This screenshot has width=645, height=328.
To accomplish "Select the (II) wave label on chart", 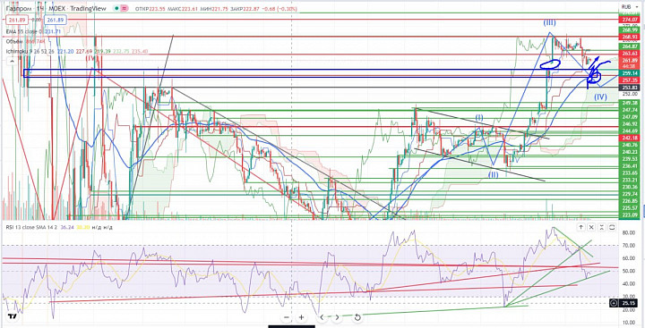I will pyautogui.click(x=494, y=175).
